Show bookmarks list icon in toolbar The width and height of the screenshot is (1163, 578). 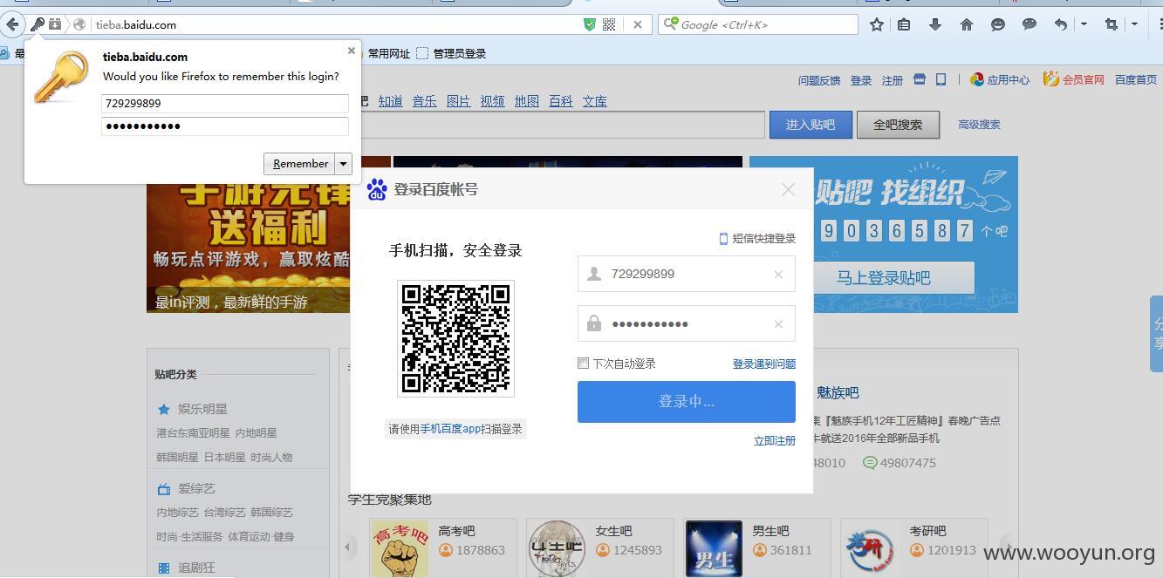click(x=905, y=24)
